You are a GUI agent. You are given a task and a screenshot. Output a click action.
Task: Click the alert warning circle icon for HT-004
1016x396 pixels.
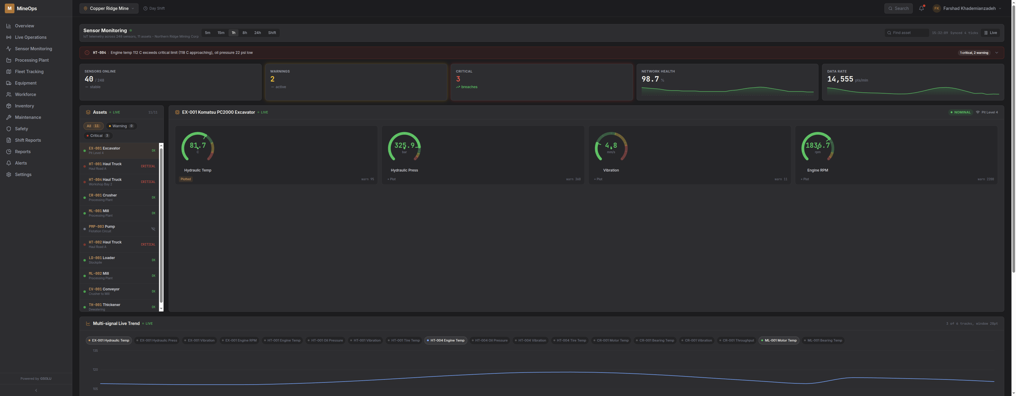87,53
